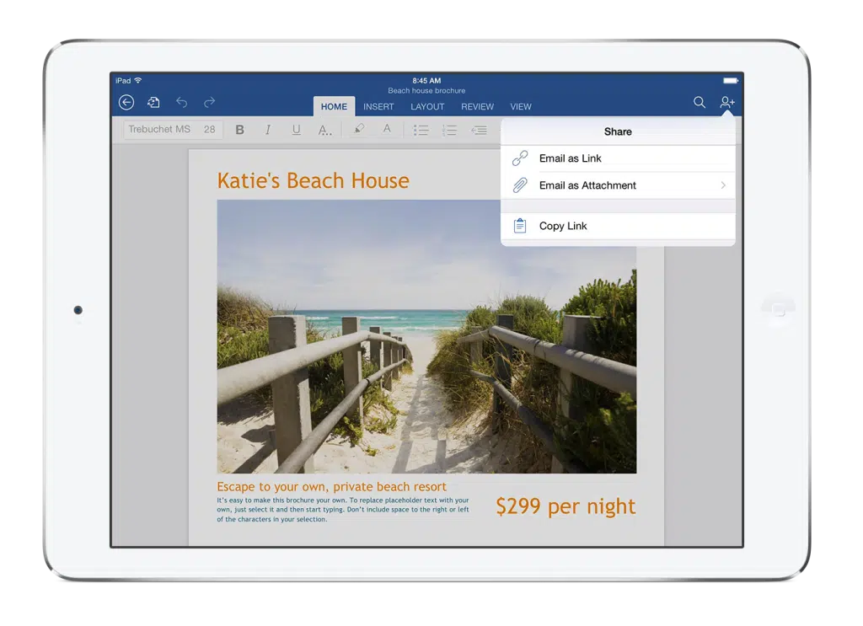The image size is (863, 626).
Task: Choose Copy Link in Share menu
Action: pyautogui.click(x=618, y=226)
